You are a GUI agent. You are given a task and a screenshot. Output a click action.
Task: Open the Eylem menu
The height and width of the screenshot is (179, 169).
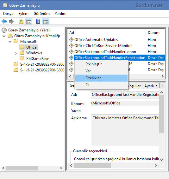pyautogui.click(x=23, y=14)
